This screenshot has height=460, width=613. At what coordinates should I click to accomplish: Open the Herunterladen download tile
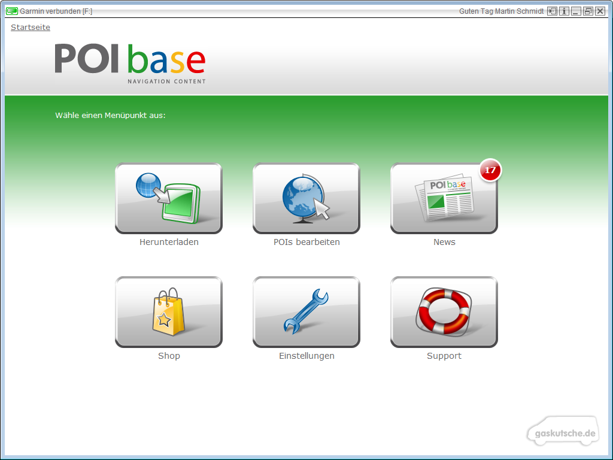(x=168, y=198)
